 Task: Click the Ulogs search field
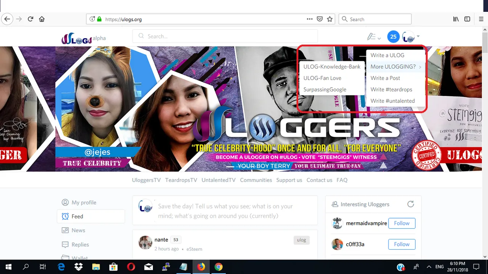tap(225, 36)
